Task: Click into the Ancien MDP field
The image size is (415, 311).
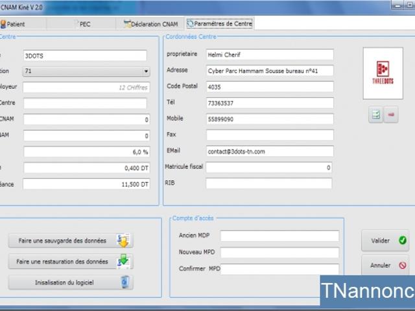Action: [279, 236]
